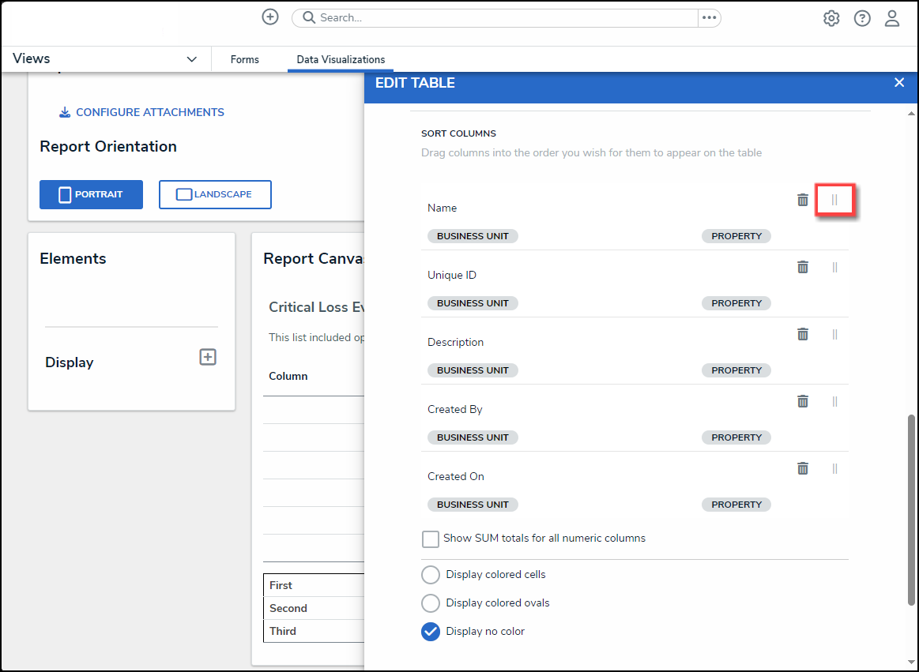Image resolution: width=919 pixels, height=672 pixels.
Task: Switch to the Forms tab
Action: pos(244,59)
